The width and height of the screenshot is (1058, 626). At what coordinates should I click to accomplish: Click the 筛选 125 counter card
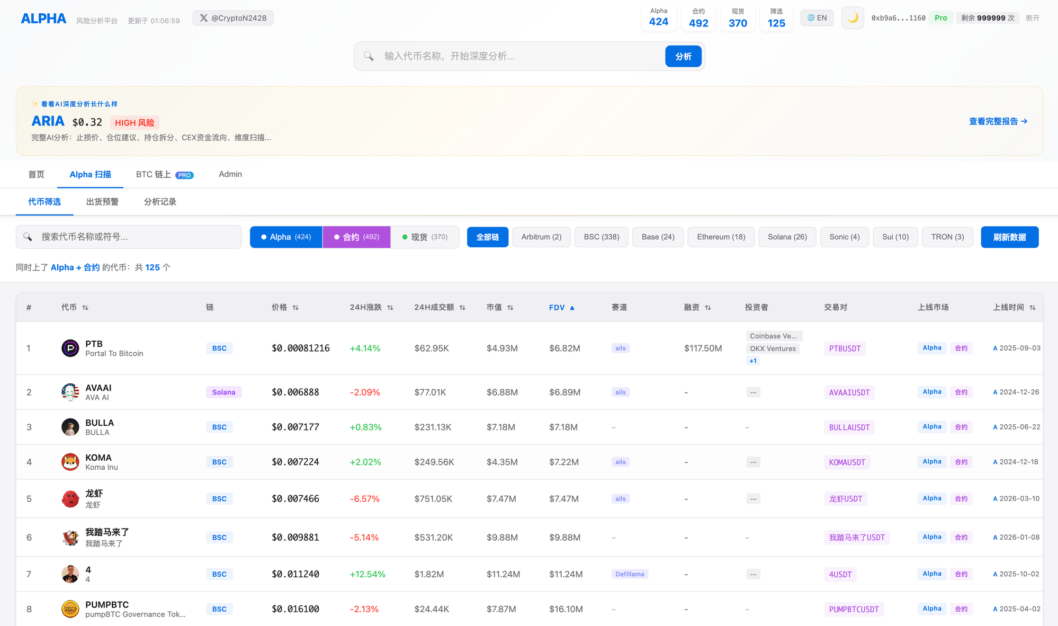776,18
